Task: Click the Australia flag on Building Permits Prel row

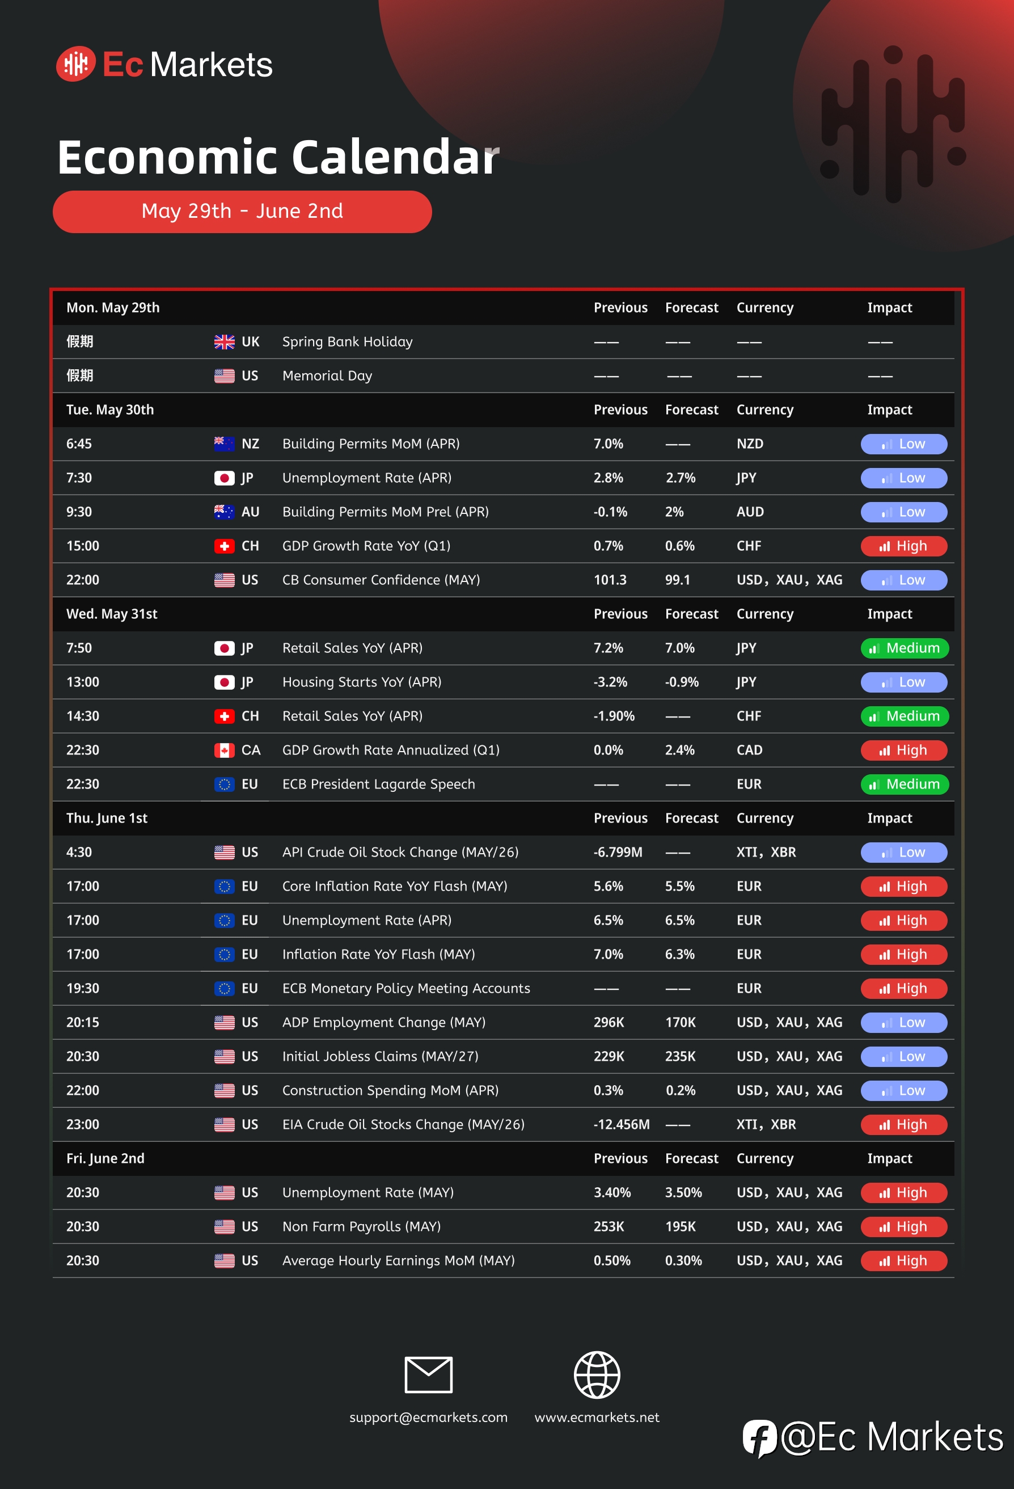Action: (x=224, y=512)
